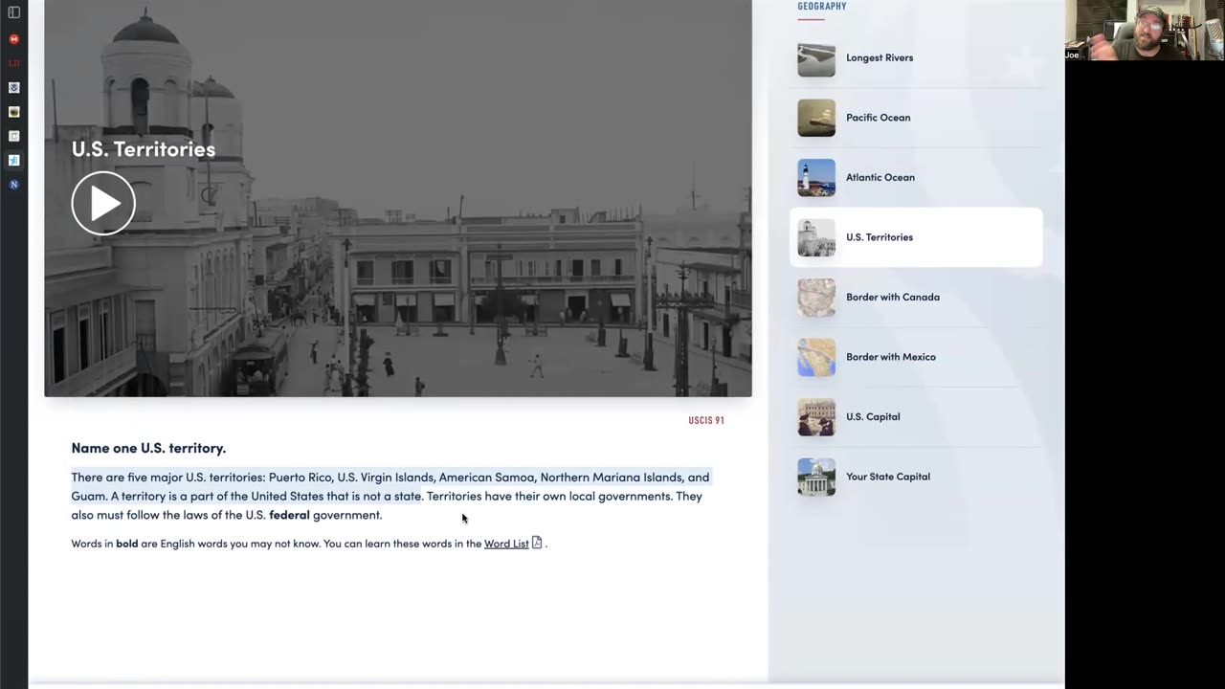Open the Border with Canada lesson

916,297
